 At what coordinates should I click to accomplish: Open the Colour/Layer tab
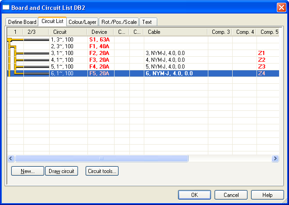(83, 22)
